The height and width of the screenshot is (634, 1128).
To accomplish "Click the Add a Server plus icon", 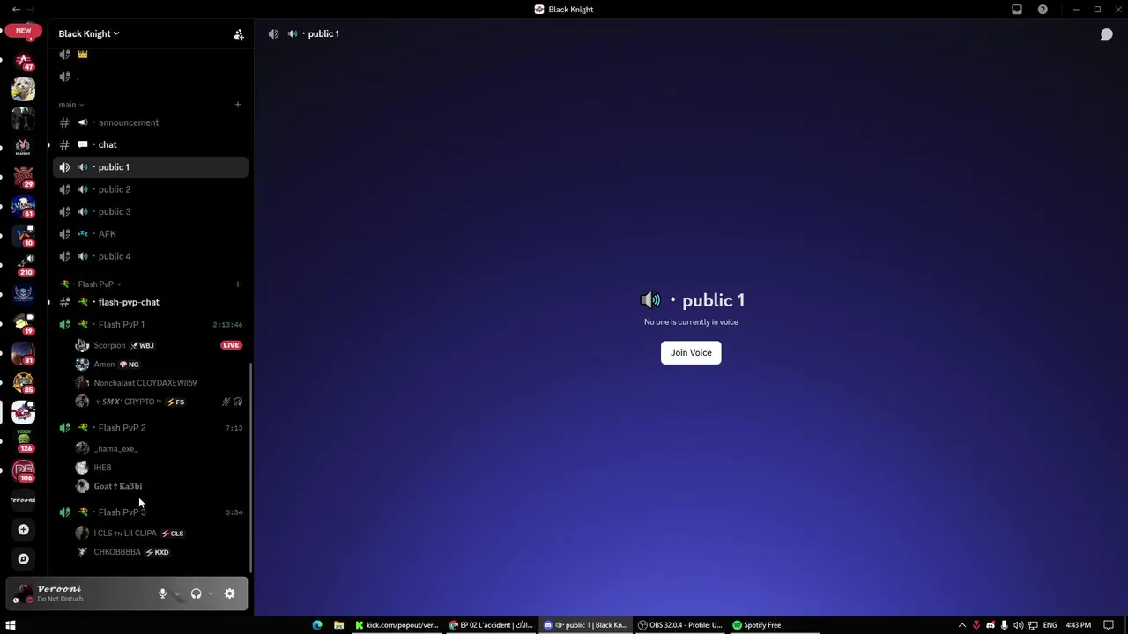I will point(24,529).
